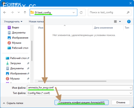Screen dimensions: 134x108
Task: Open help with the question icon
Action: tap(129, 21)
